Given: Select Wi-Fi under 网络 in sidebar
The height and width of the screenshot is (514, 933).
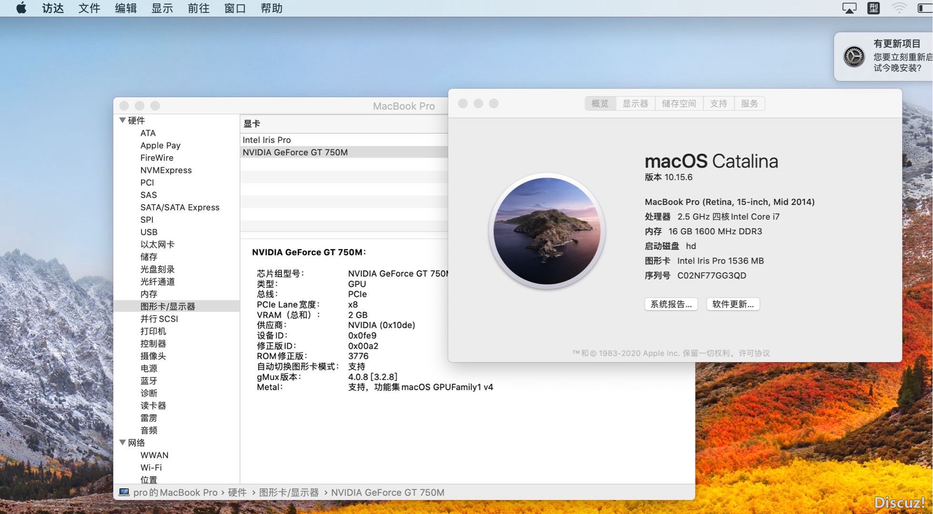Looking at the screenshot, I should [151, 467].
